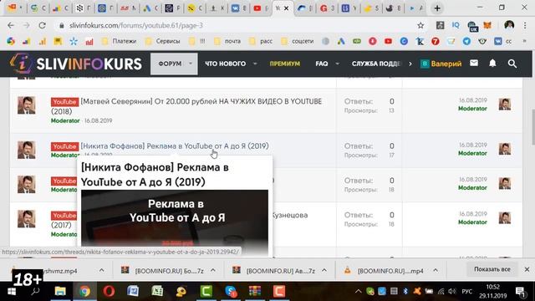Close the downloads bar

pos(527,269)
